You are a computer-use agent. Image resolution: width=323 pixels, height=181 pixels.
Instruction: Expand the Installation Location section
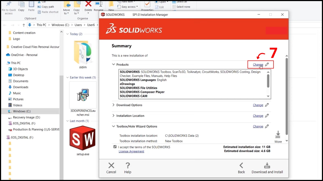pyautogui.click(x=113, y=116)
